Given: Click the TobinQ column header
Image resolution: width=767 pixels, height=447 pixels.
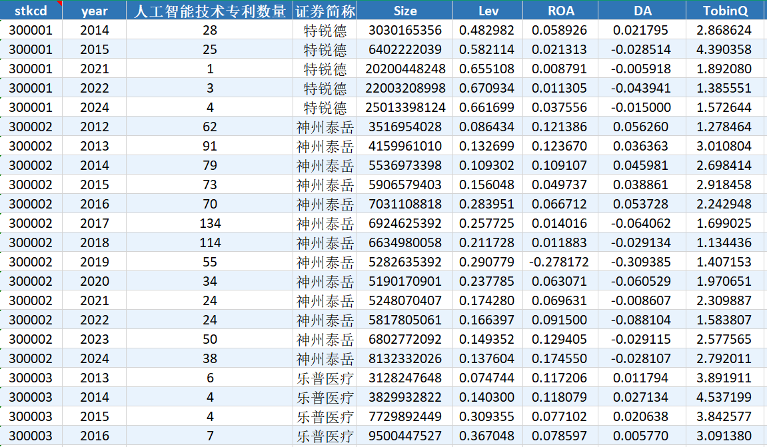Looking at the screenshot, I should pos(726,11).
